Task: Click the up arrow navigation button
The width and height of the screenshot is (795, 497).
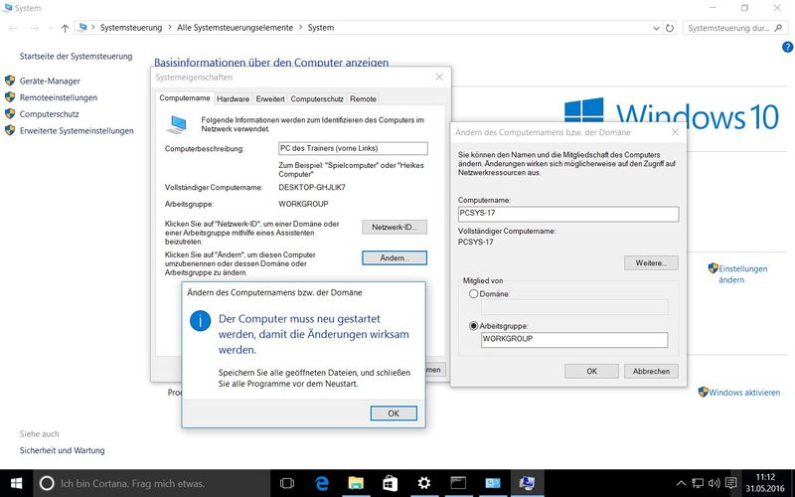Action: [x=65, y=29]
